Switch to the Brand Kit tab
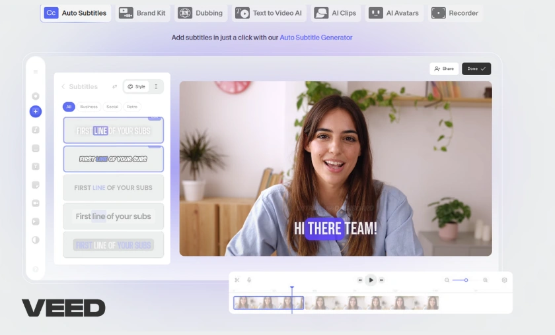 [142, 13]
